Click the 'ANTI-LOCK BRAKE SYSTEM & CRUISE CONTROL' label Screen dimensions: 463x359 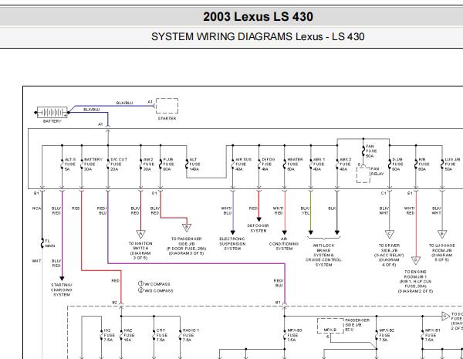(323, 255)
